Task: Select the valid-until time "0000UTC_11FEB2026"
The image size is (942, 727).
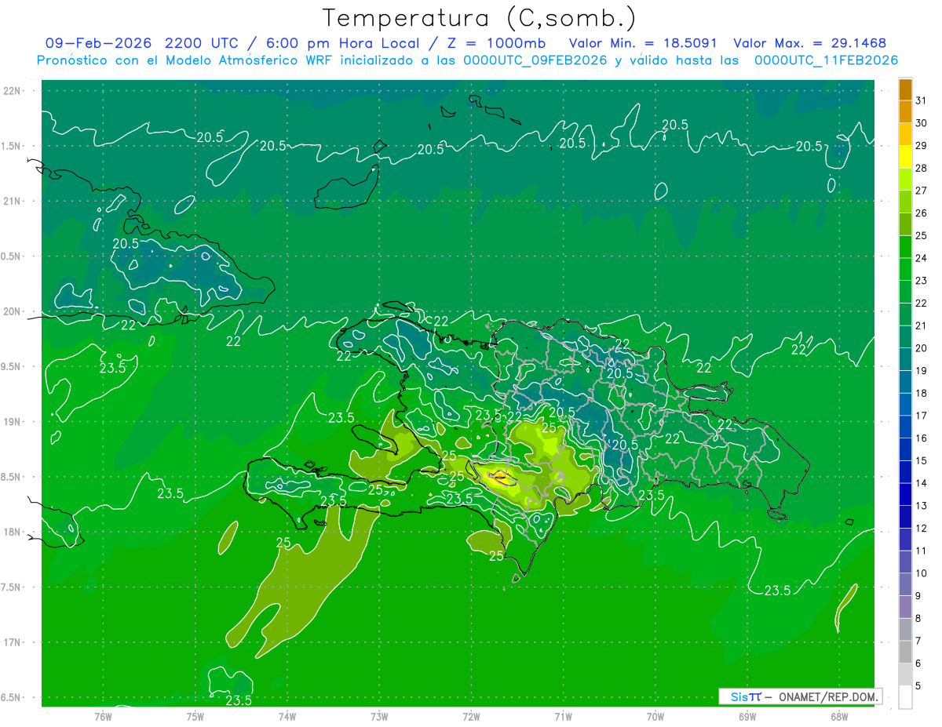Action: (x=826, y=60)
